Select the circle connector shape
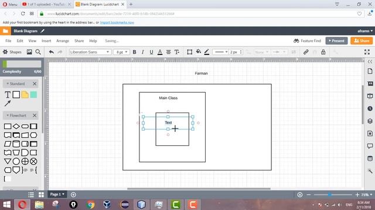This screenshot has width=375, height=210. 16,161
